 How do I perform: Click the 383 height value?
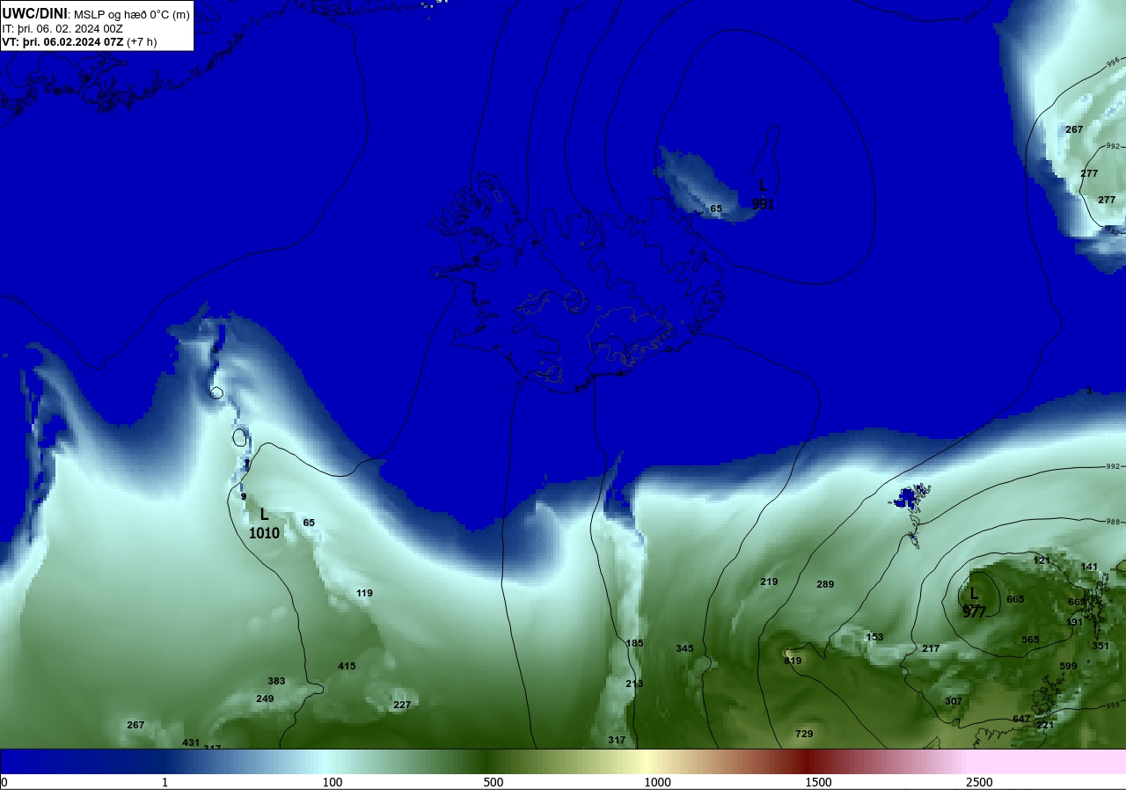pyautogui.click(x=276, y=681)
